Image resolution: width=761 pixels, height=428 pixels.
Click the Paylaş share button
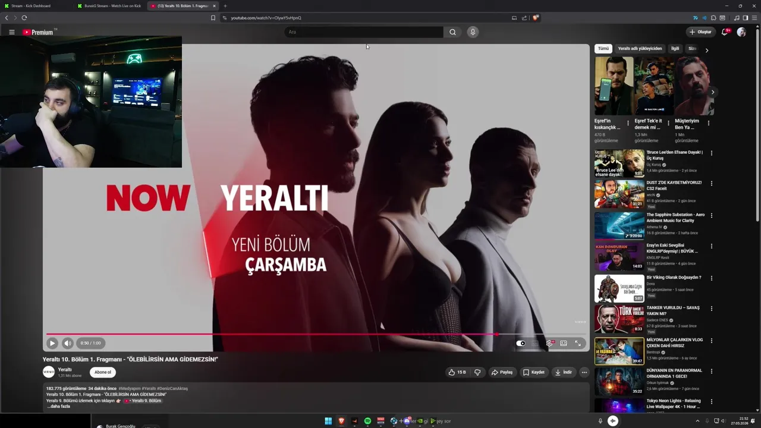[x=502, y=372]
